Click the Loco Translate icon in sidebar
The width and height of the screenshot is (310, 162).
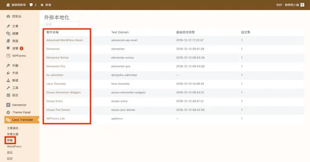point(8,120)
